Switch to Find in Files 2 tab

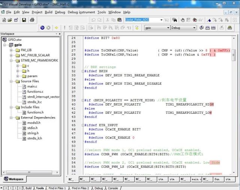click(80, 188)
